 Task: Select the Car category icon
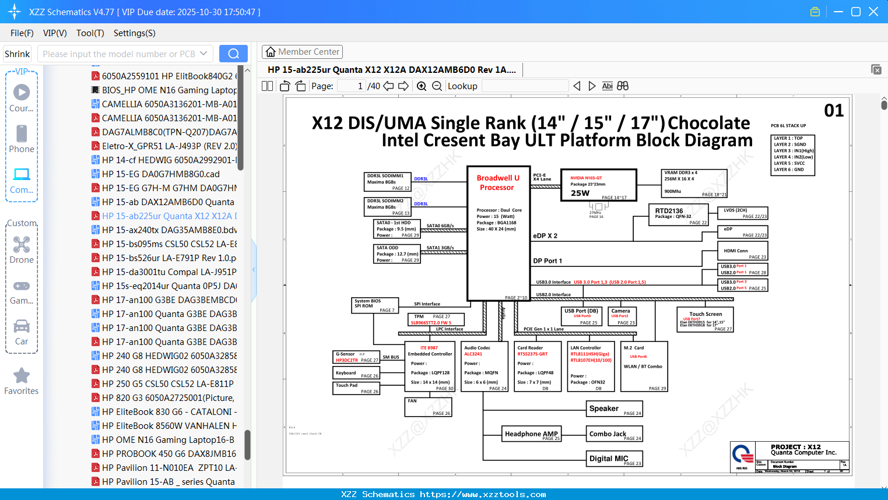tap(22, 332)
